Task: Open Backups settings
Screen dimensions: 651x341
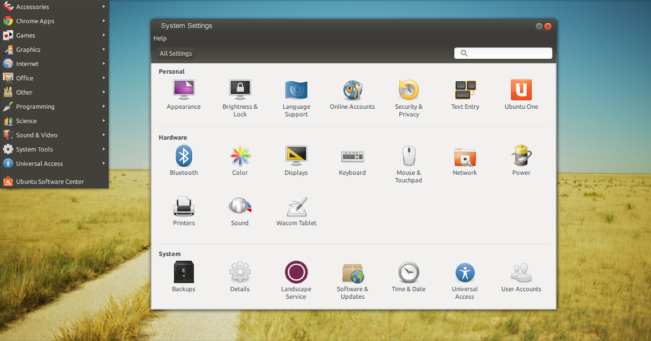Action: click(x=183, y=277)
